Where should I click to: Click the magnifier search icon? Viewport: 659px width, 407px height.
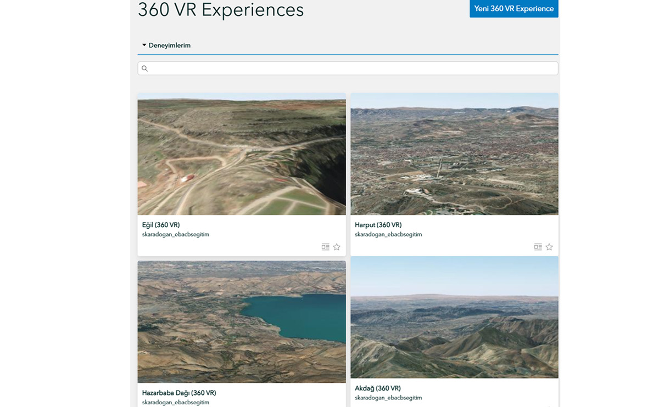click(144, 69)
